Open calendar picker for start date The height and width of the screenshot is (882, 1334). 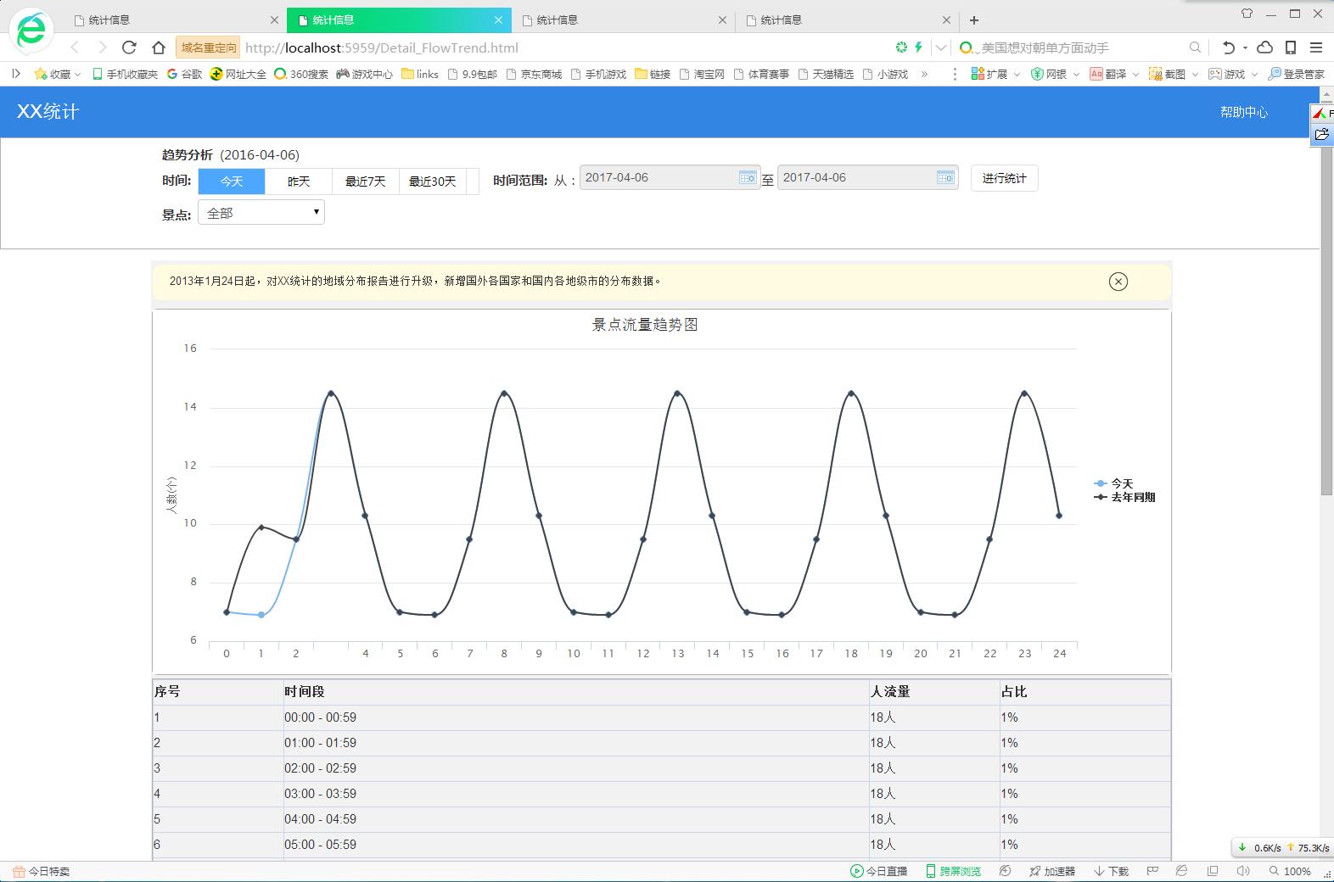pyautogui.click(x=748, y=177)
